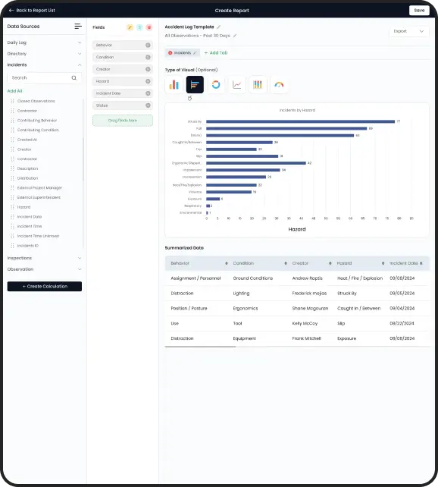This screenshot has height=487, width=438.
Task: Rename Incidents tab using its pencil icon
Action: click(x=195, y=53)
